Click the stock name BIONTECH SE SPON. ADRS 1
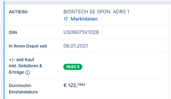This screenshot has height=99, width=171. point(96,12)
